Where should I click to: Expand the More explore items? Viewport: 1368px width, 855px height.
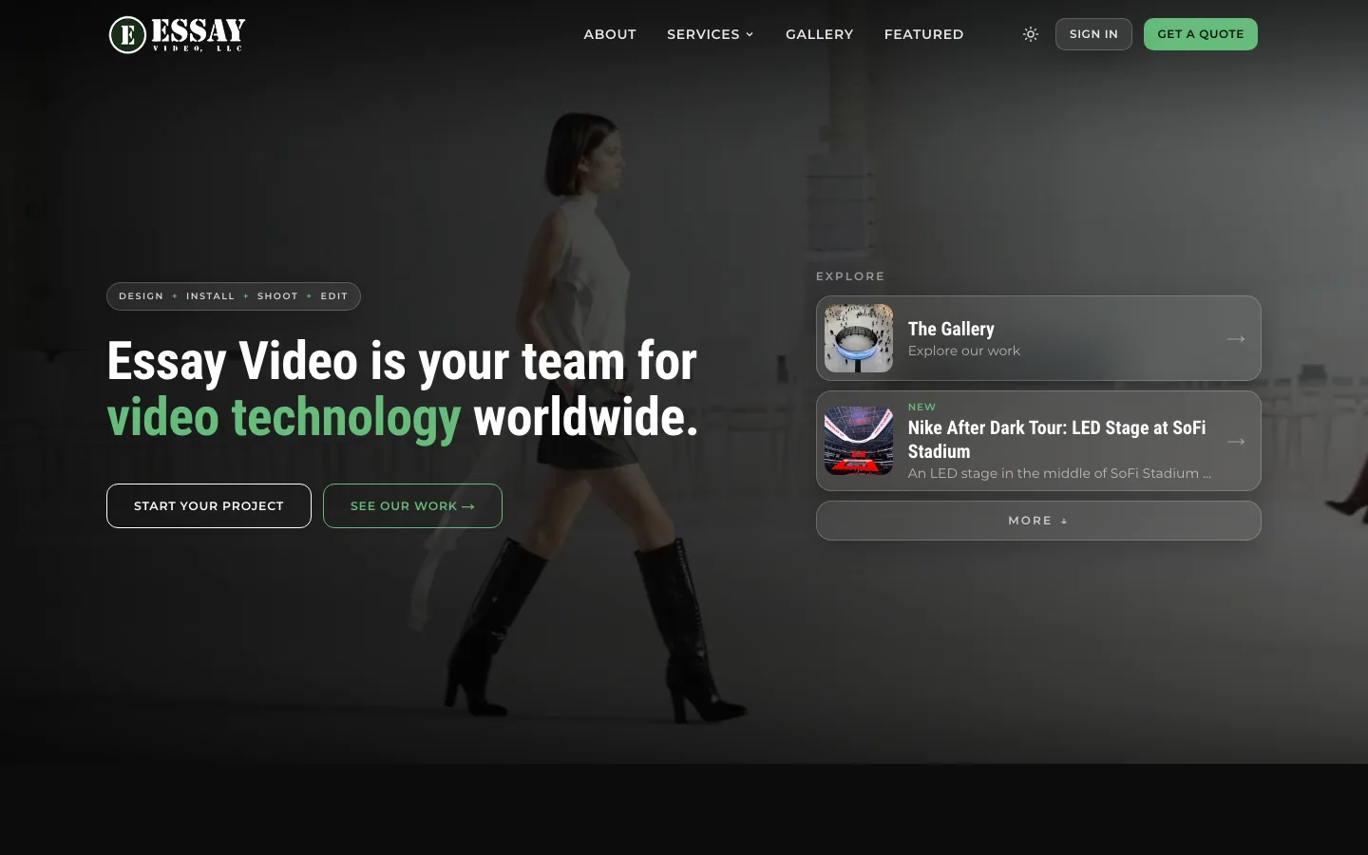point(1038,521)
